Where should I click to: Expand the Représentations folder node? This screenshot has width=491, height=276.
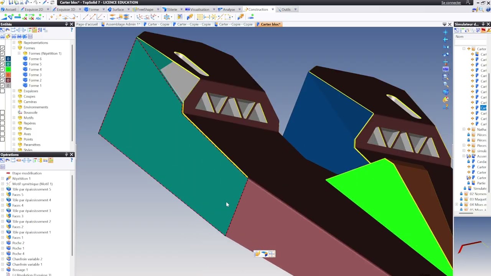click(14, 43)
